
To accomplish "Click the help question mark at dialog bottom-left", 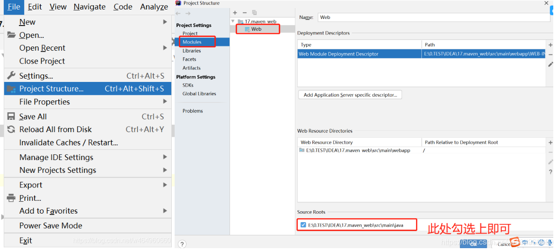I will 182,244.
